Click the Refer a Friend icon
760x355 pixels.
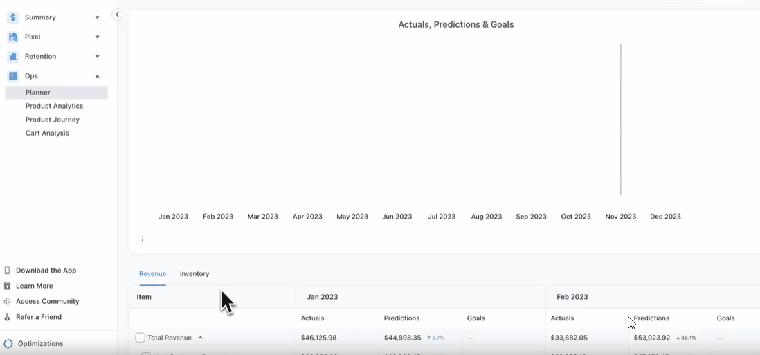(8, 317)
